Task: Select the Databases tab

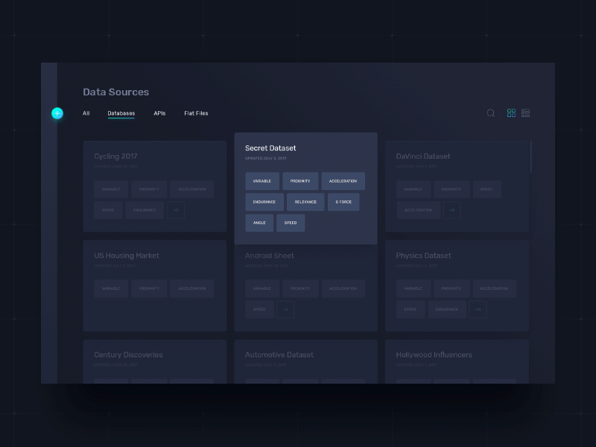Action: (121, 113)
